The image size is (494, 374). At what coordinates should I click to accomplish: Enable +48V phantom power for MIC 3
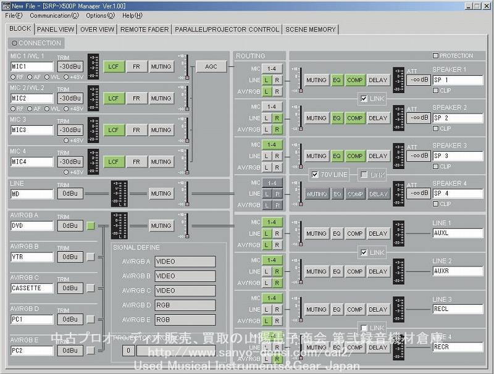tap(66, 141)
